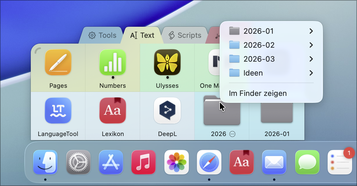
Task: Choose "Im Finder zeigen" from the menu
Action: [258, 93]
